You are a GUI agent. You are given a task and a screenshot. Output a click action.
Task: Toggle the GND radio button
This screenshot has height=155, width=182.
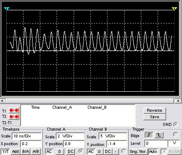coord(176,125)
